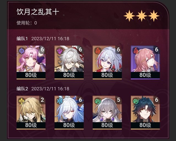Click the 编队2 team label
Viewport: 176px width, 141px height.
[x=22, y=89]
